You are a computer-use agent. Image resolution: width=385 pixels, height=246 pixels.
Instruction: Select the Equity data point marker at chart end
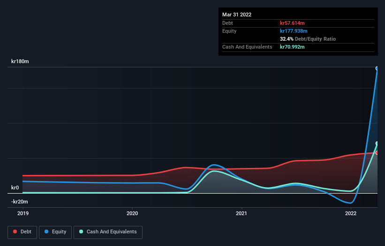tap(377, 68)
